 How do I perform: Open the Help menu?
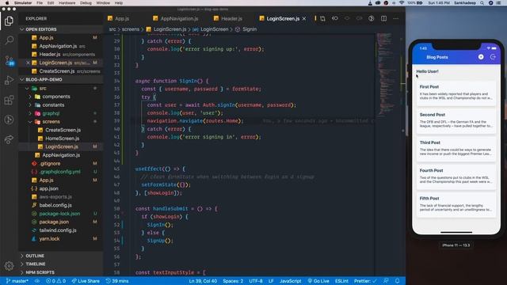pyautogui.click(x=119, y=3)
